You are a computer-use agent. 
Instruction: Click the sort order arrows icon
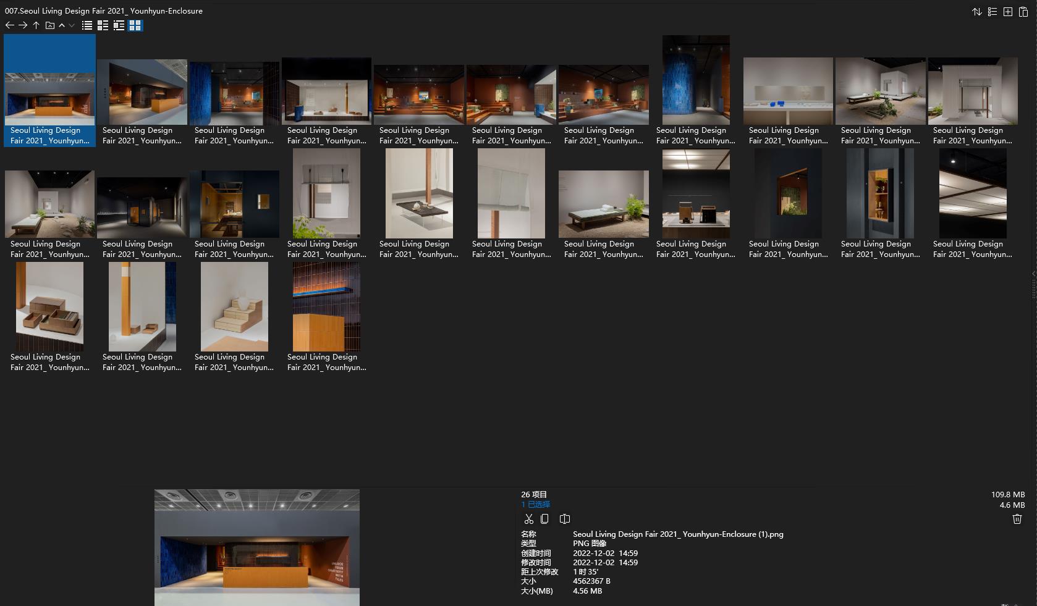(x=976, y=12)
